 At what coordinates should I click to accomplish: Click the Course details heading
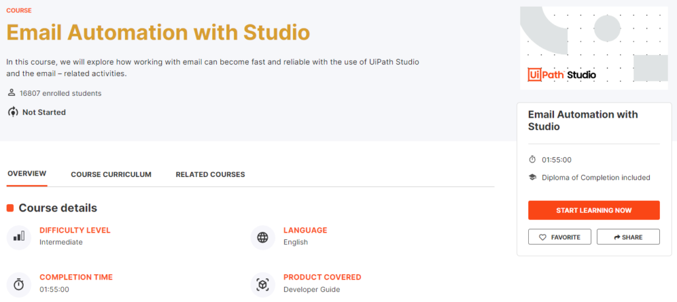tap(58, 208)
